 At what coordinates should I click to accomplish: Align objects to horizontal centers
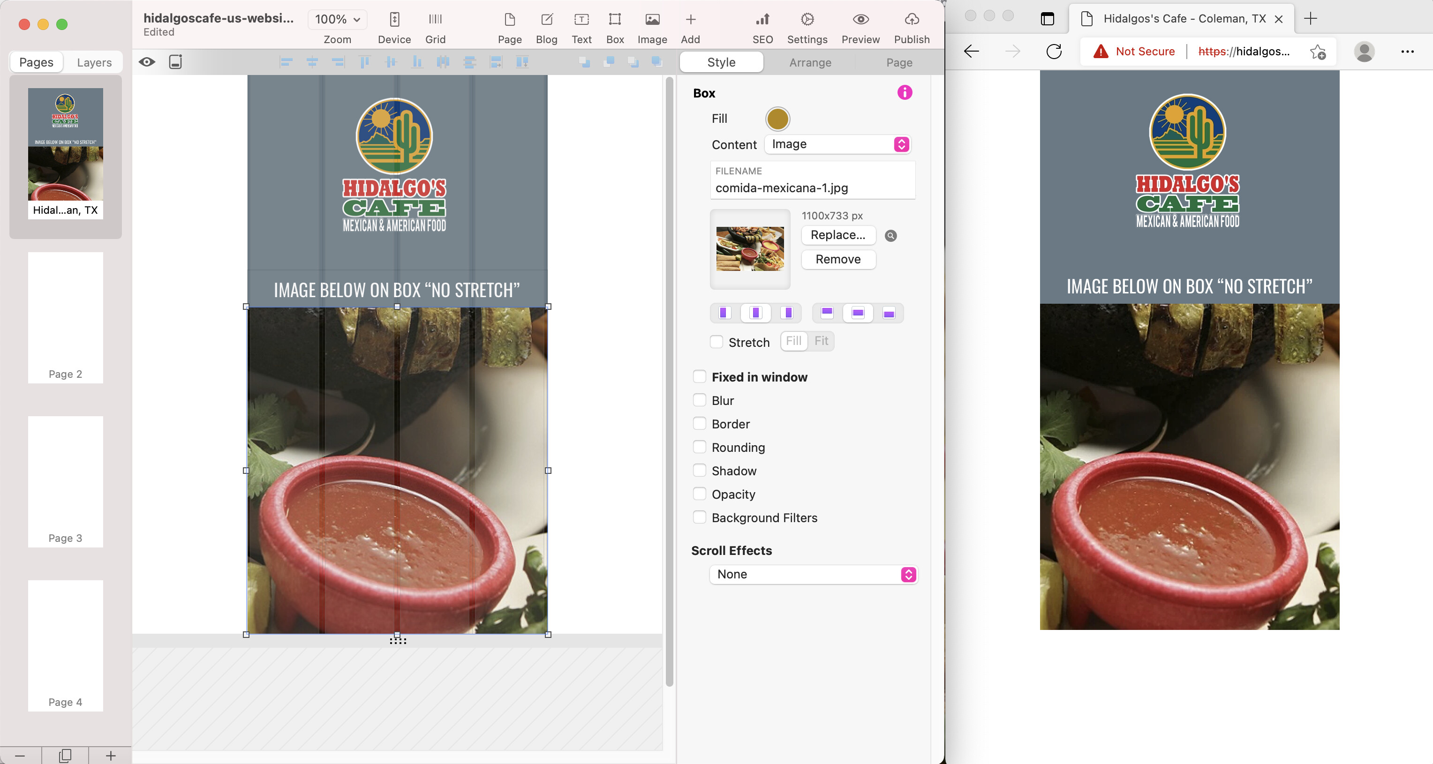pyautogui.click(x=312, y=62)
